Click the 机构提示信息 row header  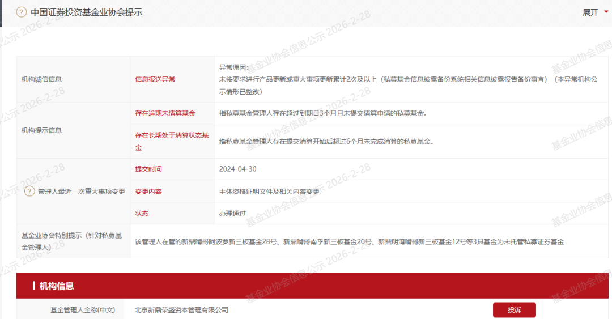point(41,130)
